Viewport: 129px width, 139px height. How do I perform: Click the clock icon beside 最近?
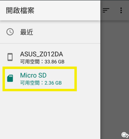pyautogui.click(x=10, y=32)
